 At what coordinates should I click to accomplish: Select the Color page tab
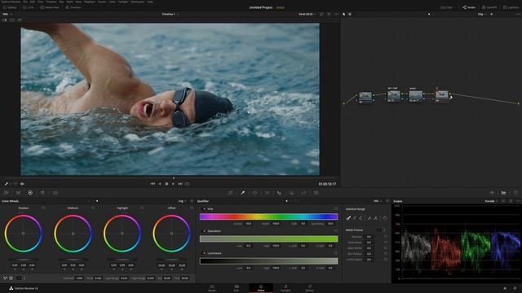(261, 288)
